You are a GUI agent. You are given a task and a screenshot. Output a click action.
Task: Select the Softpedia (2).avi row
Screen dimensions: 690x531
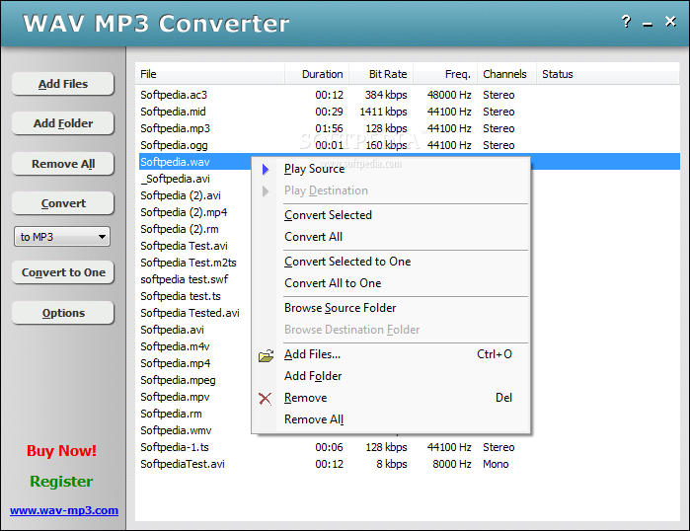click(194, 195)
